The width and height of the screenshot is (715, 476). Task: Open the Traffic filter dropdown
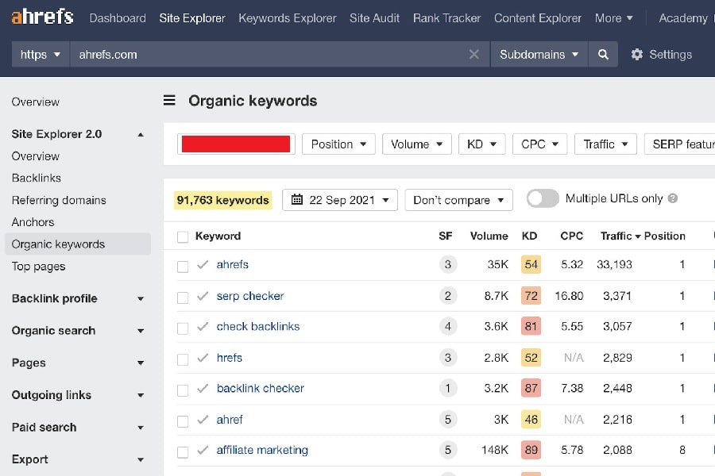[x=605, y=144]
